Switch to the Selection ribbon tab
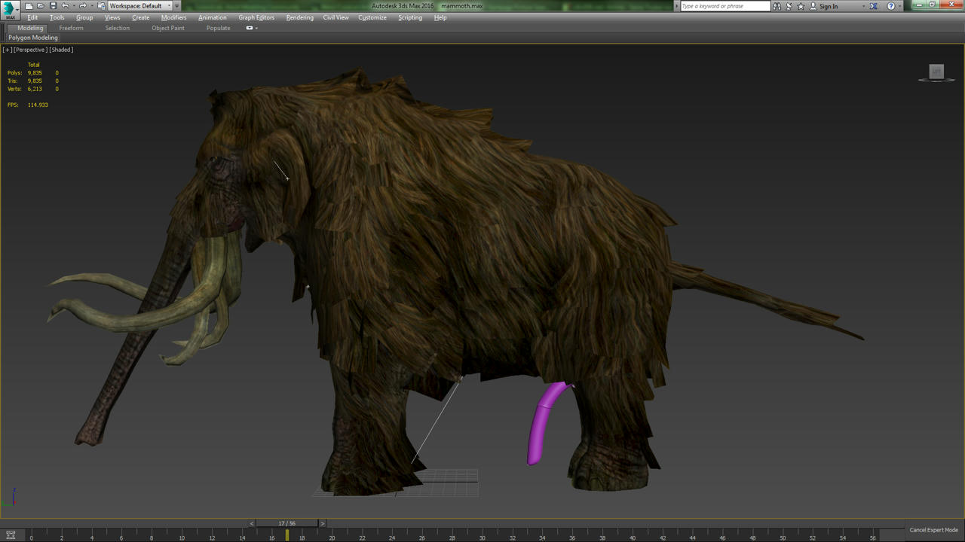This screenshot has width=965, height=542. tap(118, 28)
